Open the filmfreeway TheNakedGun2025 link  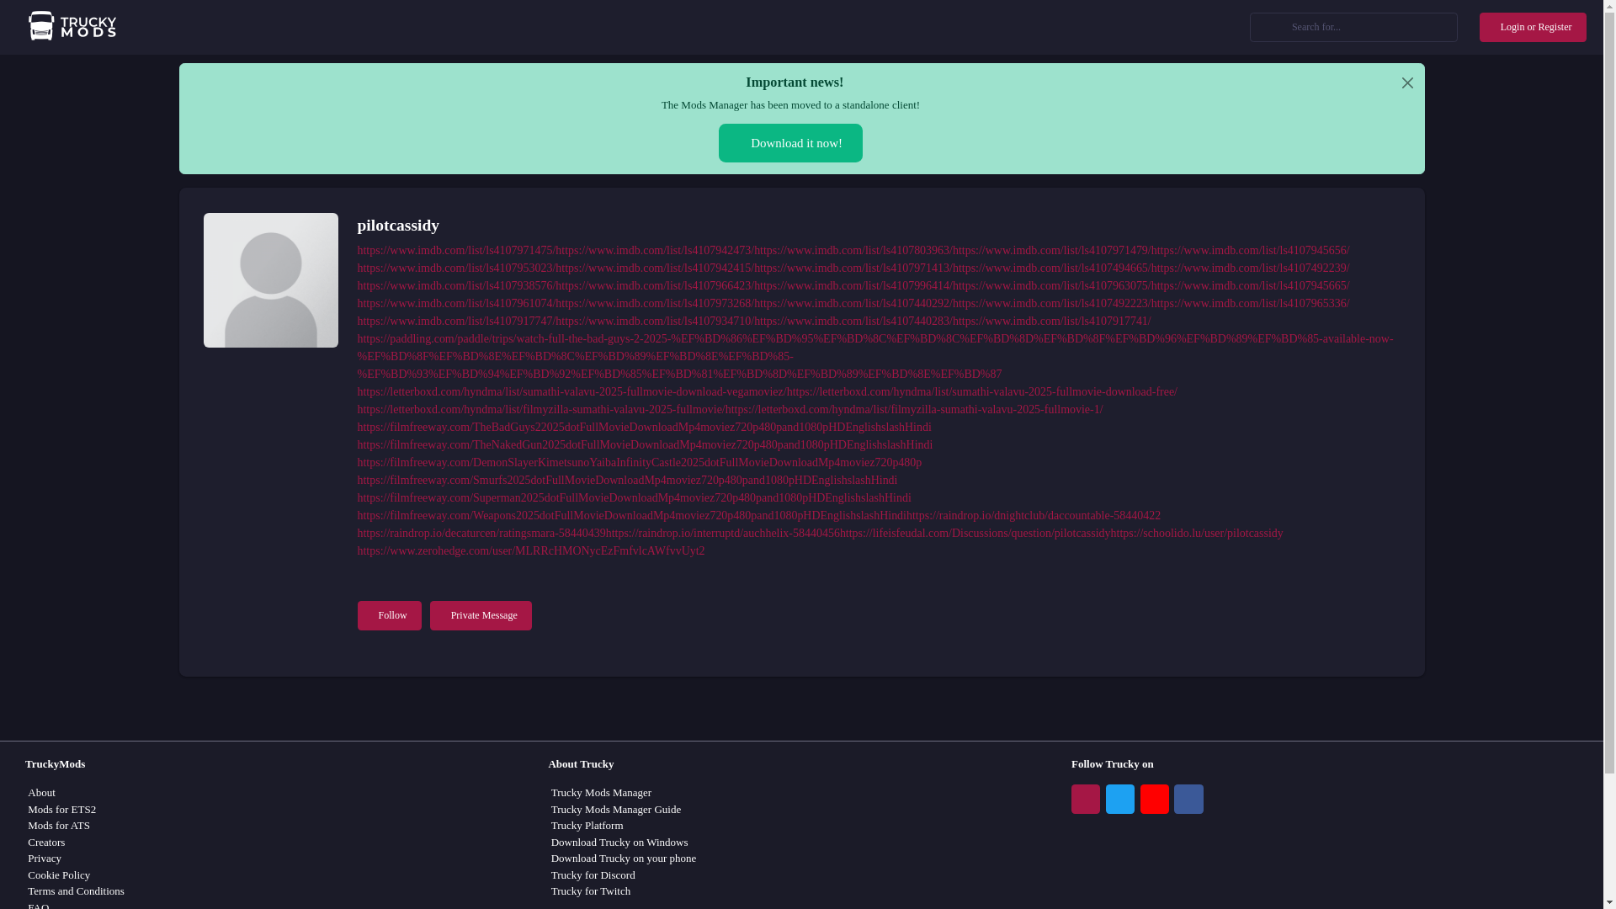pyautogui.click(x=645, y=445)
